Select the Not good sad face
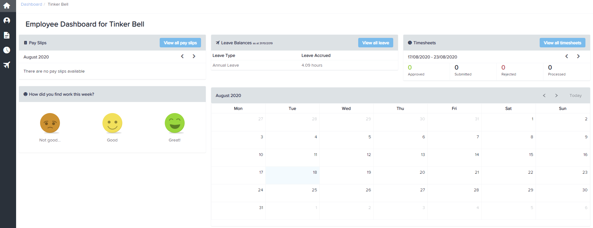 [50, 123]
